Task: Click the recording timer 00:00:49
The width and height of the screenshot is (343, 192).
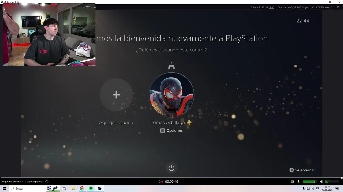Action: click(x=171, y=182)
